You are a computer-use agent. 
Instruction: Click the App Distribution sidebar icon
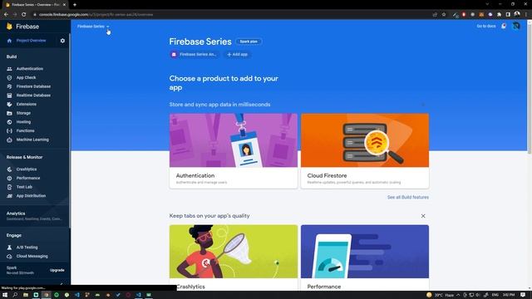click(x=9, y=196)
